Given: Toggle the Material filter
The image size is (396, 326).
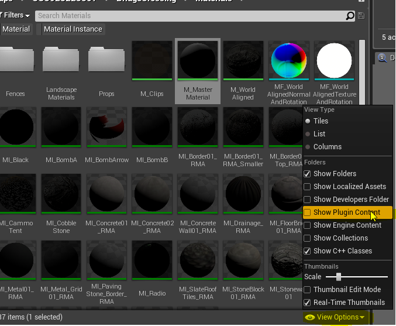Looking at the screenshot, I should pyautogui.click(x=16, y=29).
